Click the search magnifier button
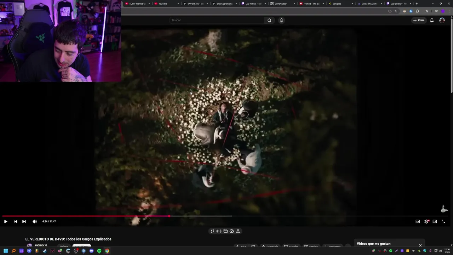The height and width of the screenshot is (255, 453). [x=269, y=20]
